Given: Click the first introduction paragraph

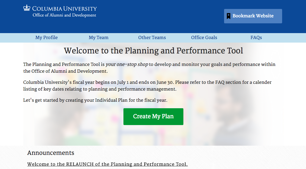Looking at the screenshot, I should click(149, 68).
